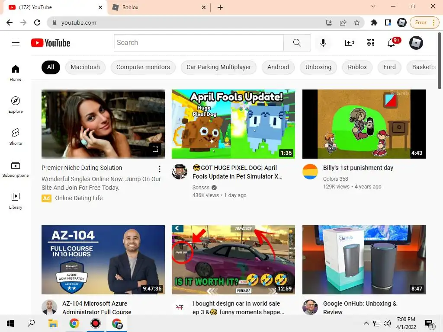Select the Android filter chip

coord(278,67)
